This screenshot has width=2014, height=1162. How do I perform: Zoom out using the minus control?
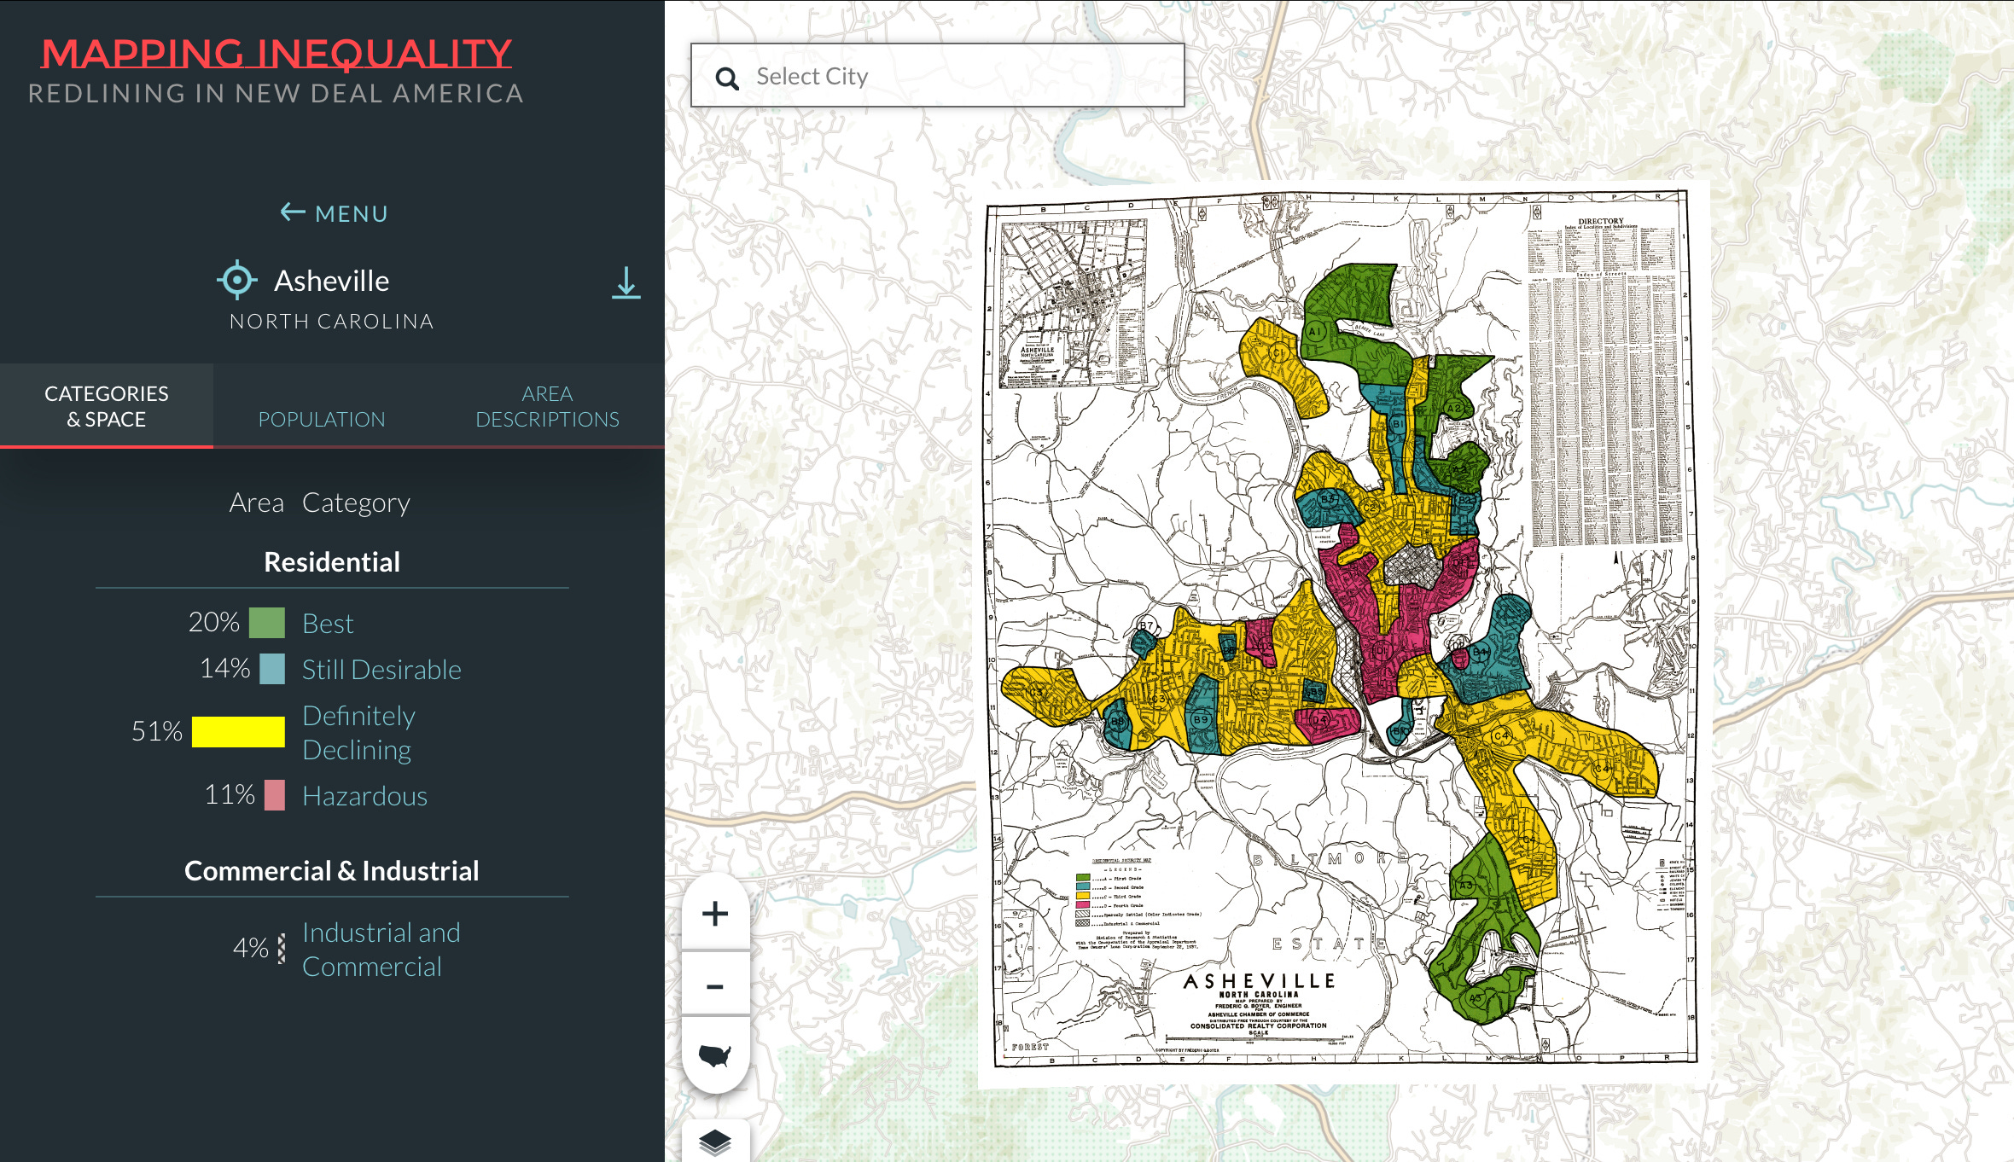pyautogui.click(x=715, y=985)
